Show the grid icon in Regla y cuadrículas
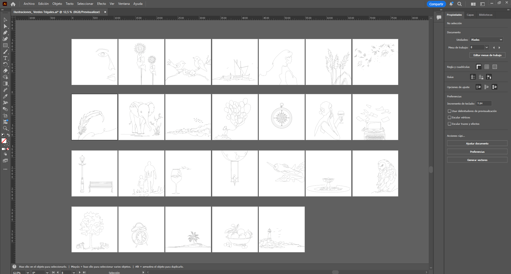The height and width of the screenshot is (274, 511). click(487, 67)
